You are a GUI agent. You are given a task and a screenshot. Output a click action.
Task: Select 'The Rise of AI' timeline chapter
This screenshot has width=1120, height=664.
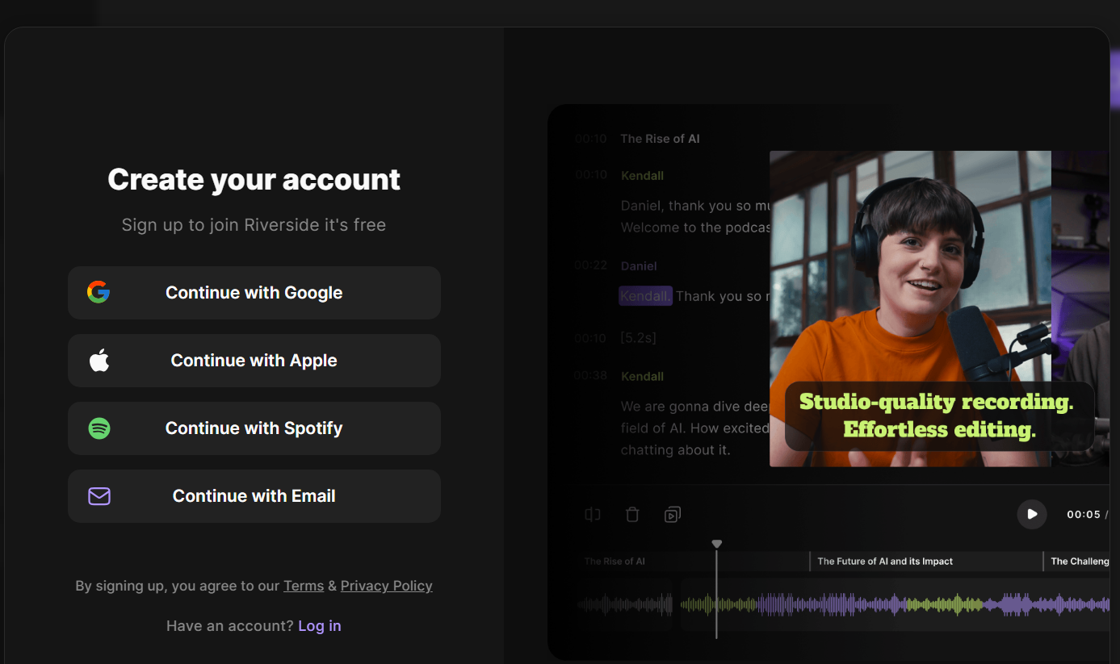615,561
